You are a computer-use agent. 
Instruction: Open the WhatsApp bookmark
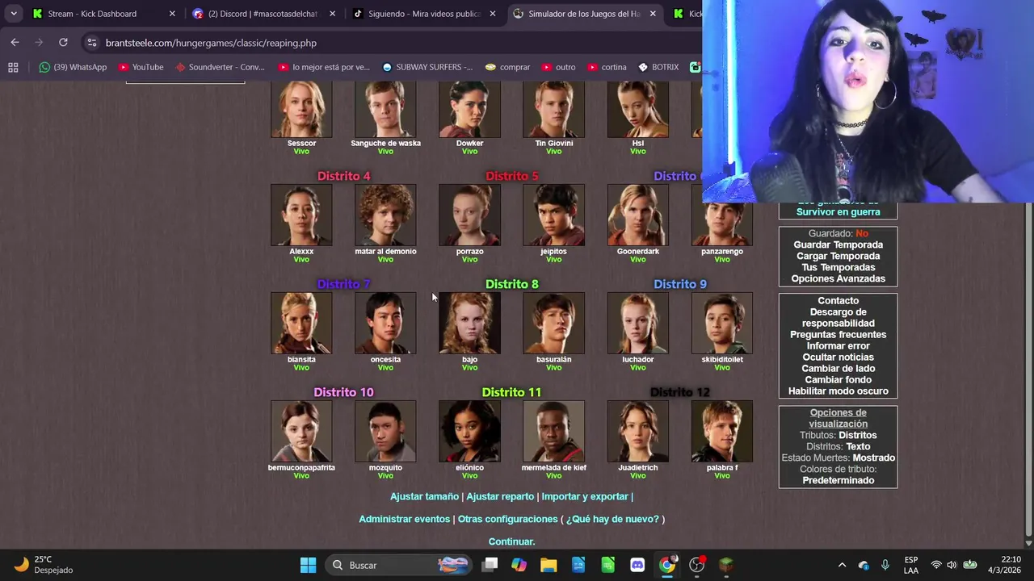pos(73,67)
